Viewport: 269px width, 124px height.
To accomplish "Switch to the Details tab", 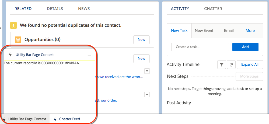I will pyautogui.click(x=55, y=9).
